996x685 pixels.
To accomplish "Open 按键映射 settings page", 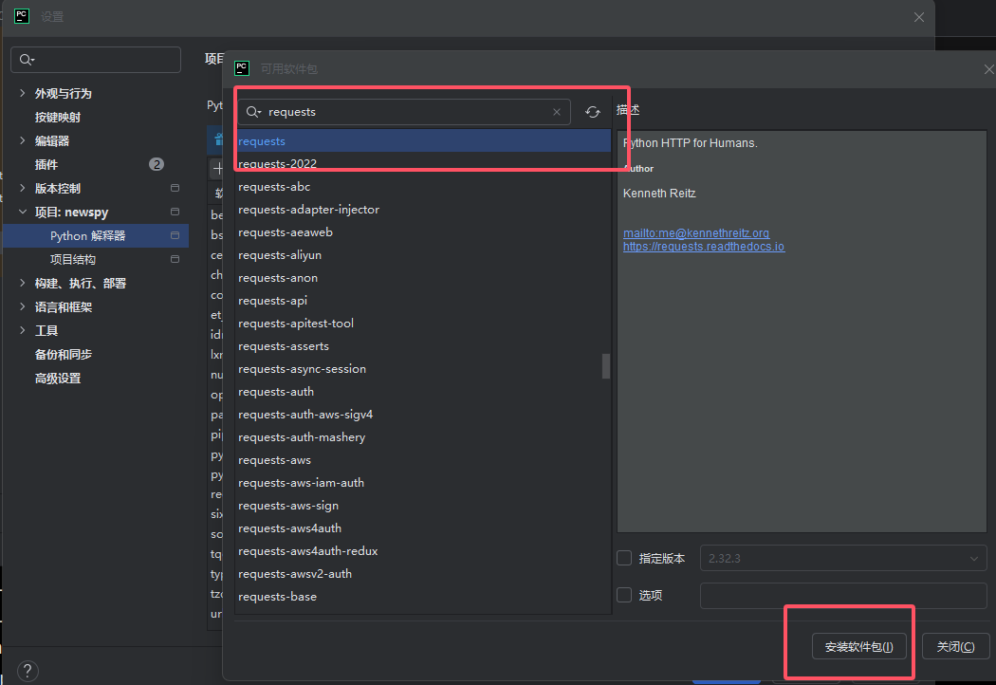I will pos(58,117).
